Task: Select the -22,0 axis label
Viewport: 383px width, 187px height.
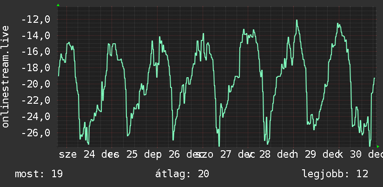Action: pos(36,100)
